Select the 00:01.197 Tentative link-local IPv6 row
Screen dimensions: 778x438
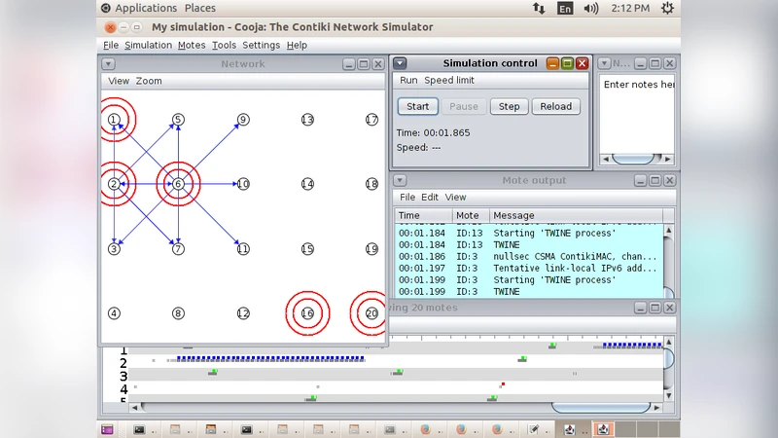(x=529, y=269)
